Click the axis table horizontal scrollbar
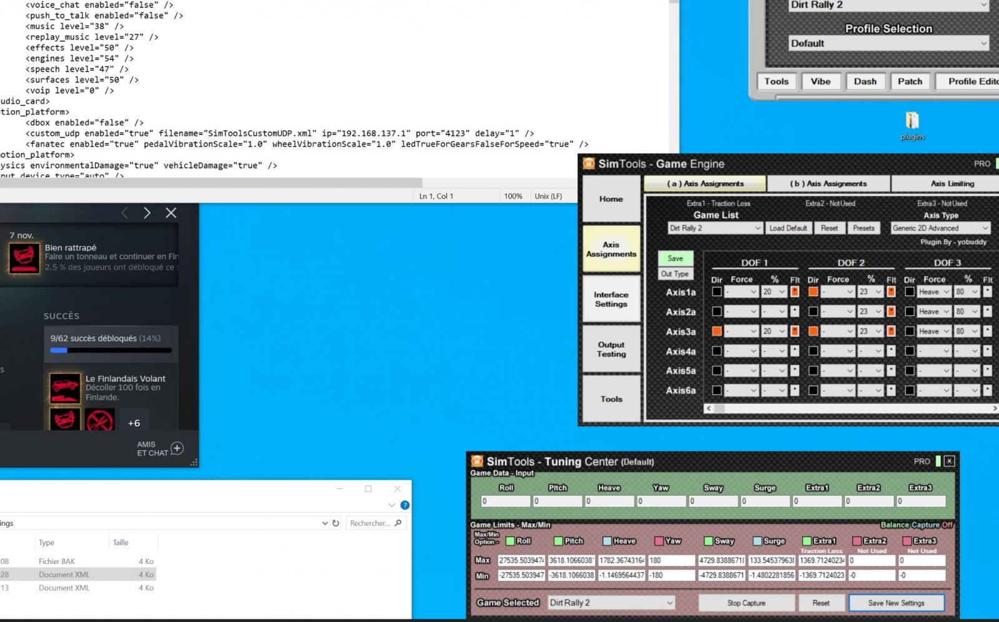999x622 pixels. 852,408
